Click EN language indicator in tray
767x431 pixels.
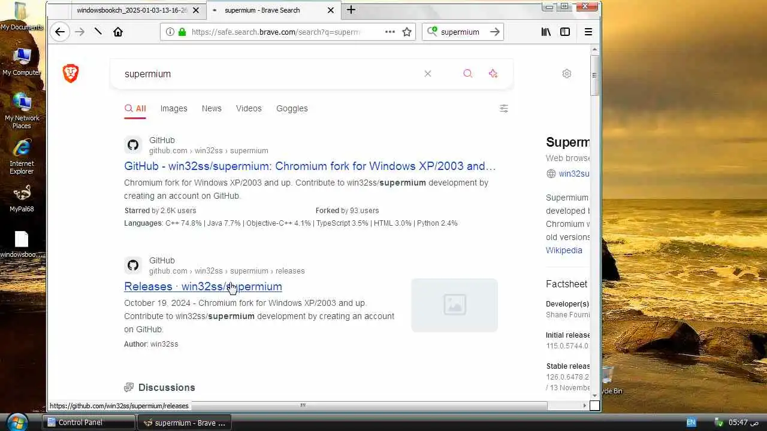[x=691, y=423]
